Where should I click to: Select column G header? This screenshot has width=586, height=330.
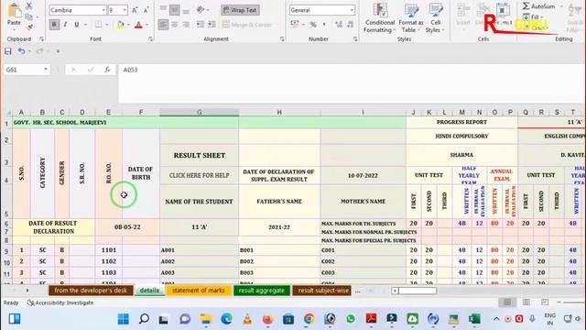(x=200, y=112)
